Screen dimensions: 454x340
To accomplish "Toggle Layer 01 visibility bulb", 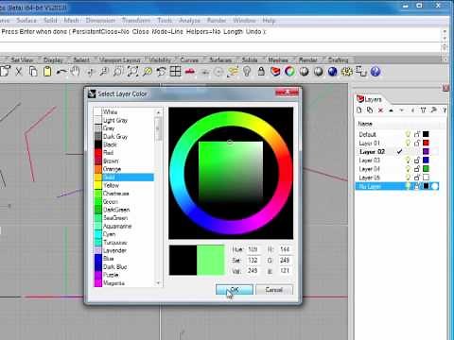I will (x=408, y=144).
